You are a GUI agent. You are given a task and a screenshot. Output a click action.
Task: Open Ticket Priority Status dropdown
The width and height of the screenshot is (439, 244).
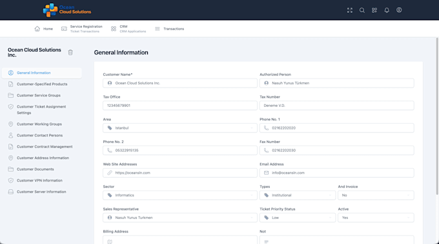(298, 218)
